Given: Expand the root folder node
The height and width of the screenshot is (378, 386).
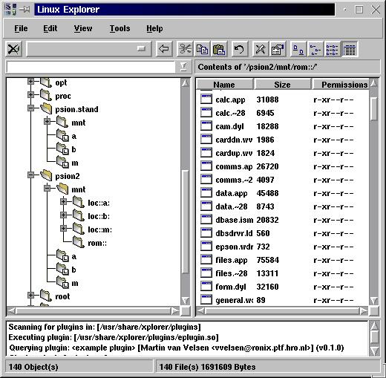Looking at the screenshot, I should (x=30, y=295).
